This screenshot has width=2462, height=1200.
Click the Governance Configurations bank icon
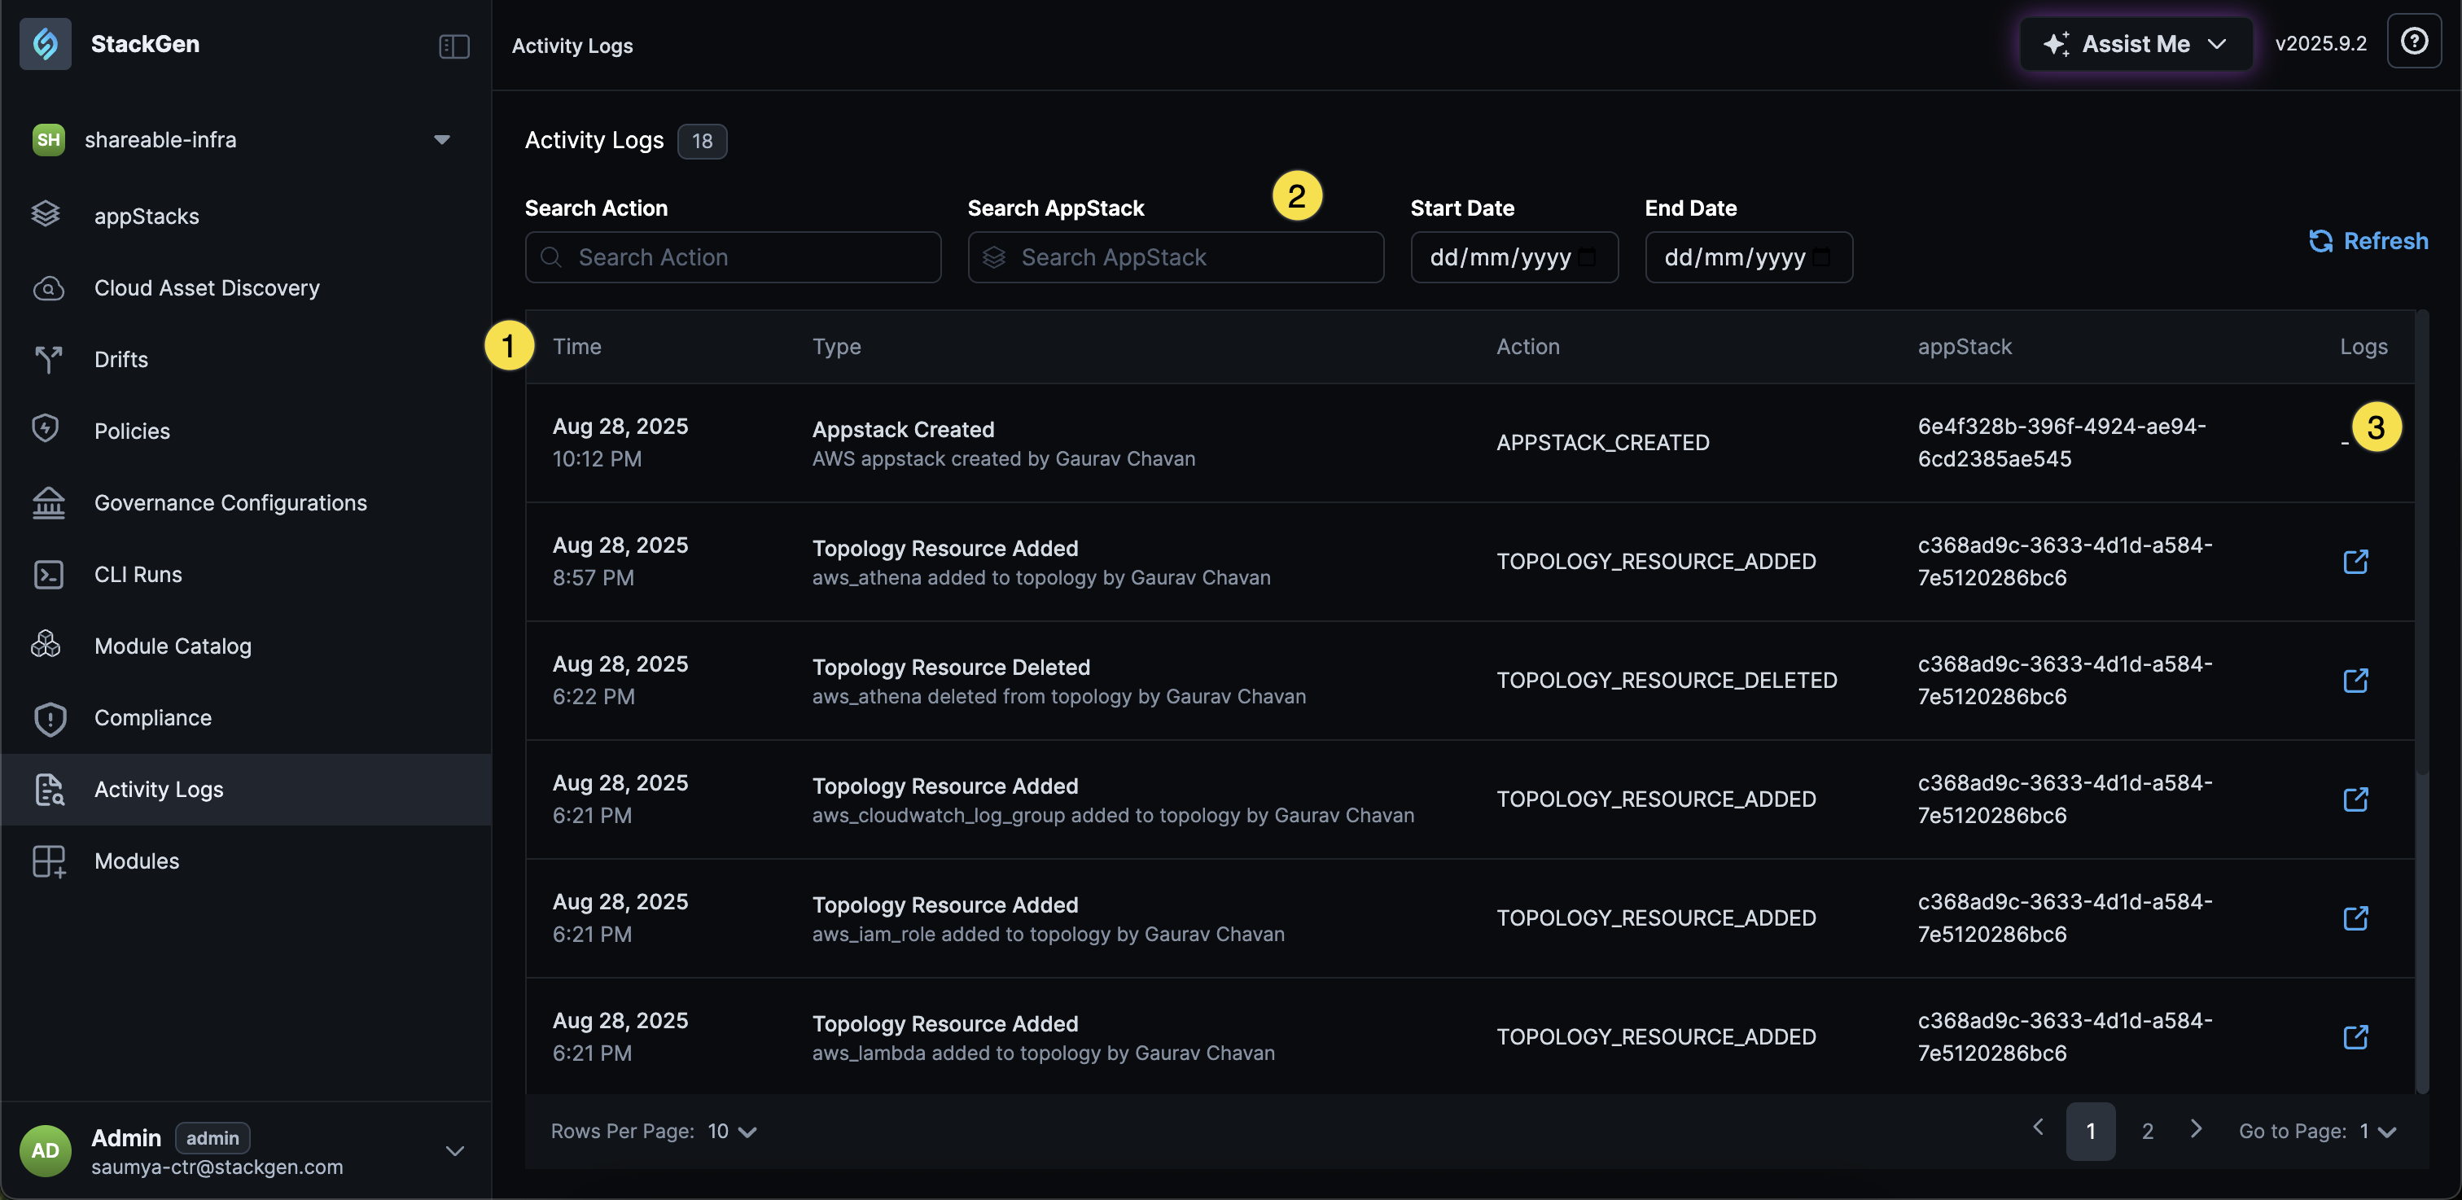(48, 502)
